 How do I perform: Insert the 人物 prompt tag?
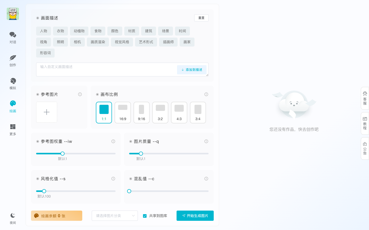(44, 31)
